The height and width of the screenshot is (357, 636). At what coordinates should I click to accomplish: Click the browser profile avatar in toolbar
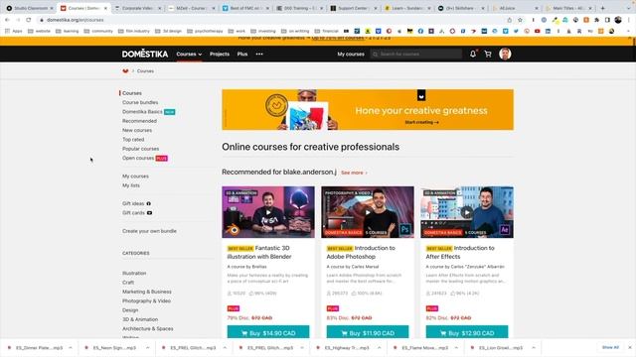pyautogui.click(x=618, y=20)
